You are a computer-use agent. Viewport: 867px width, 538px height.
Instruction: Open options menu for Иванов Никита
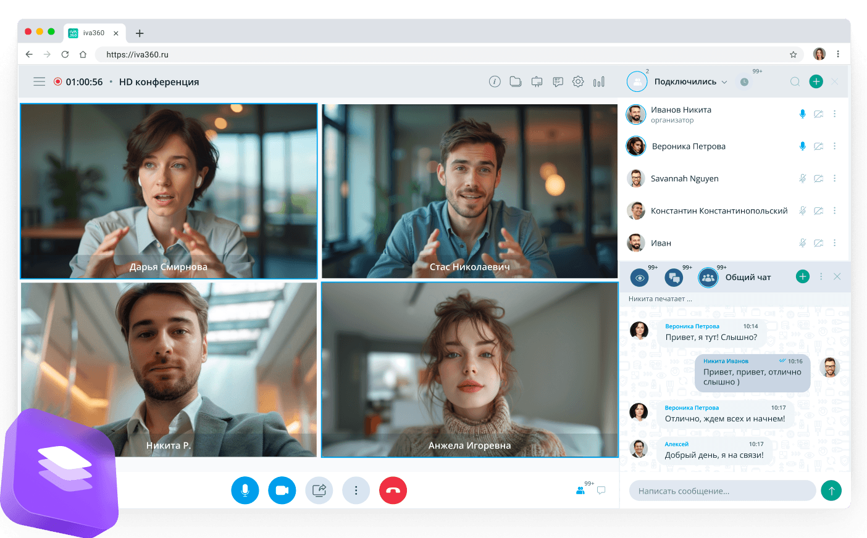(x=834, y=114)
